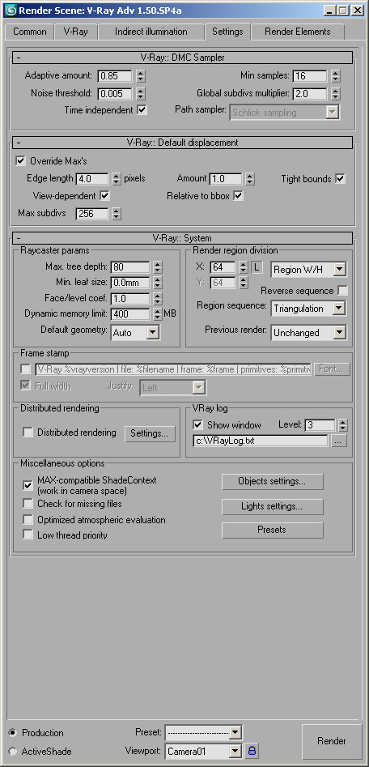The width and height of the screenshot is (369, 767).
Task: Enable Low thread priority
Action: pyautogui.click(x=28, y=535)
